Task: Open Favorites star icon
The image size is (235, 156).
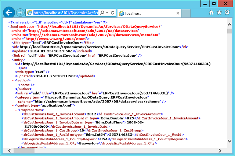Action: tap(219, 12)
